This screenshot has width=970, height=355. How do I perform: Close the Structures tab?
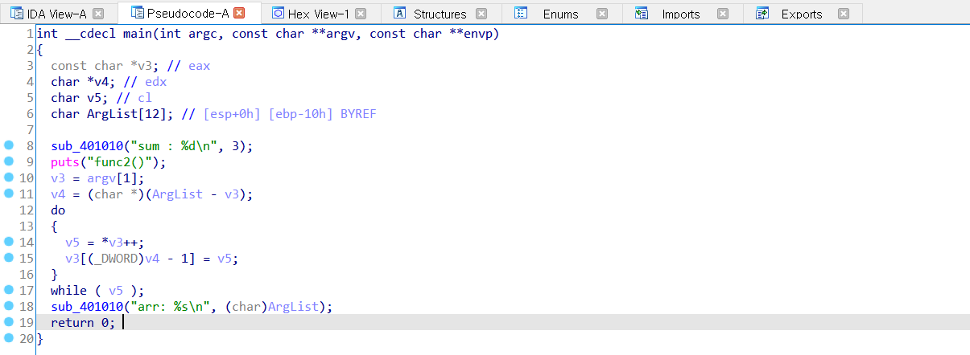[481, 14]
